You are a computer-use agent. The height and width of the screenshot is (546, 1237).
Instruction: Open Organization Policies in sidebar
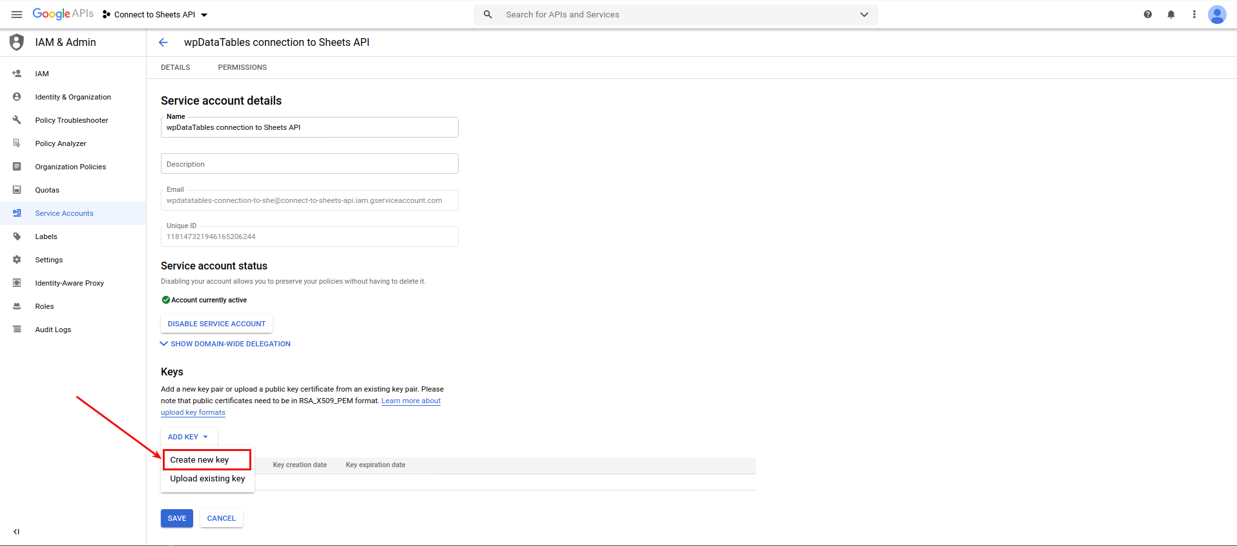(73, 167)
